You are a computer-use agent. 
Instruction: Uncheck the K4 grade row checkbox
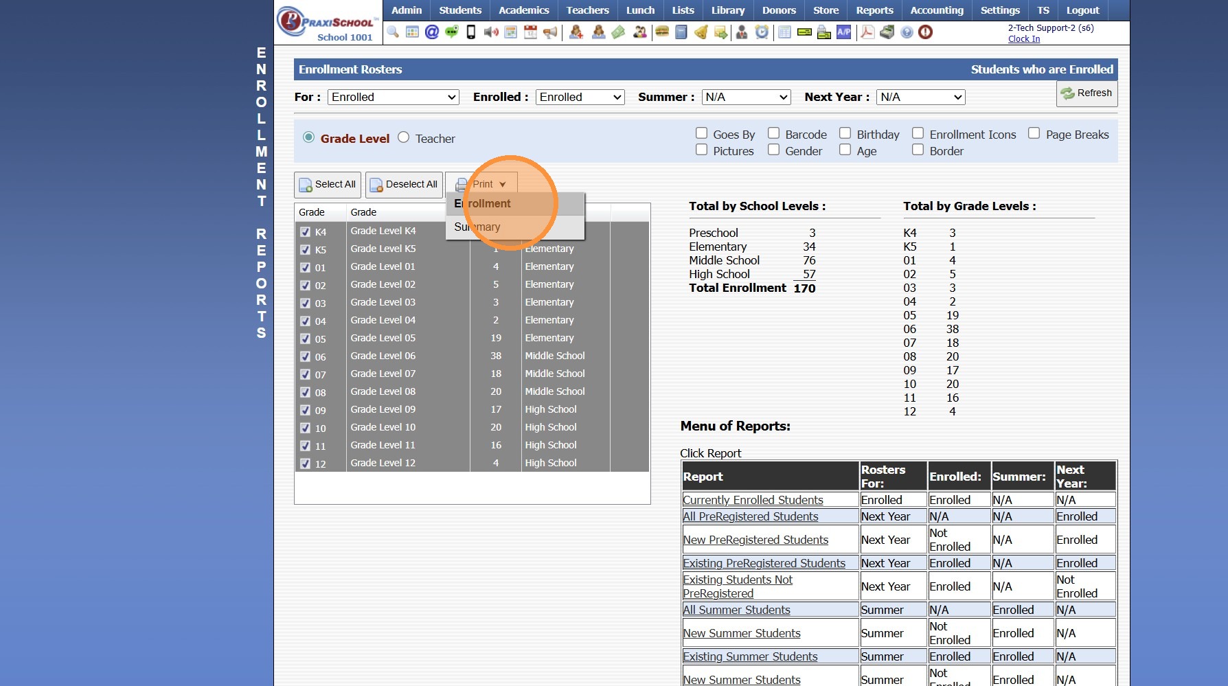click(x=306, y=232)
